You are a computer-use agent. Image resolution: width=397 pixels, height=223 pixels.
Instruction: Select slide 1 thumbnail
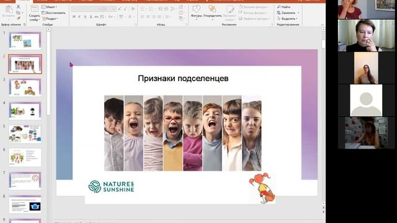tap(25, 40)
